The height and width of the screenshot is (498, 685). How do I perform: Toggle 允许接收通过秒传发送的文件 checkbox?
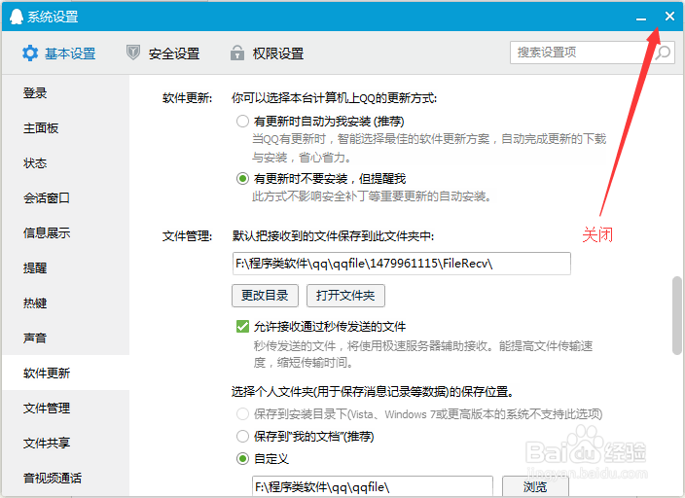pos(242,326)
